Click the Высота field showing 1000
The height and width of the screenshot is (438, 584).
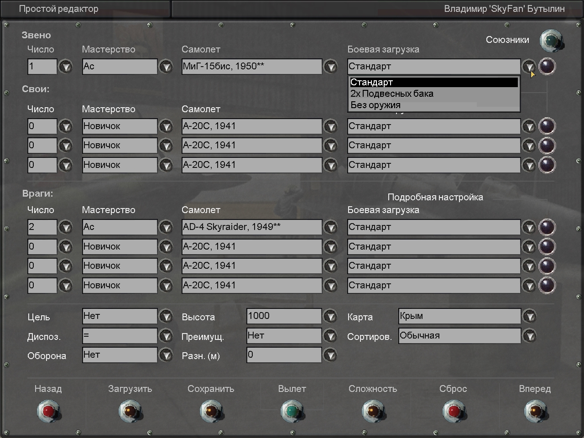284,316
